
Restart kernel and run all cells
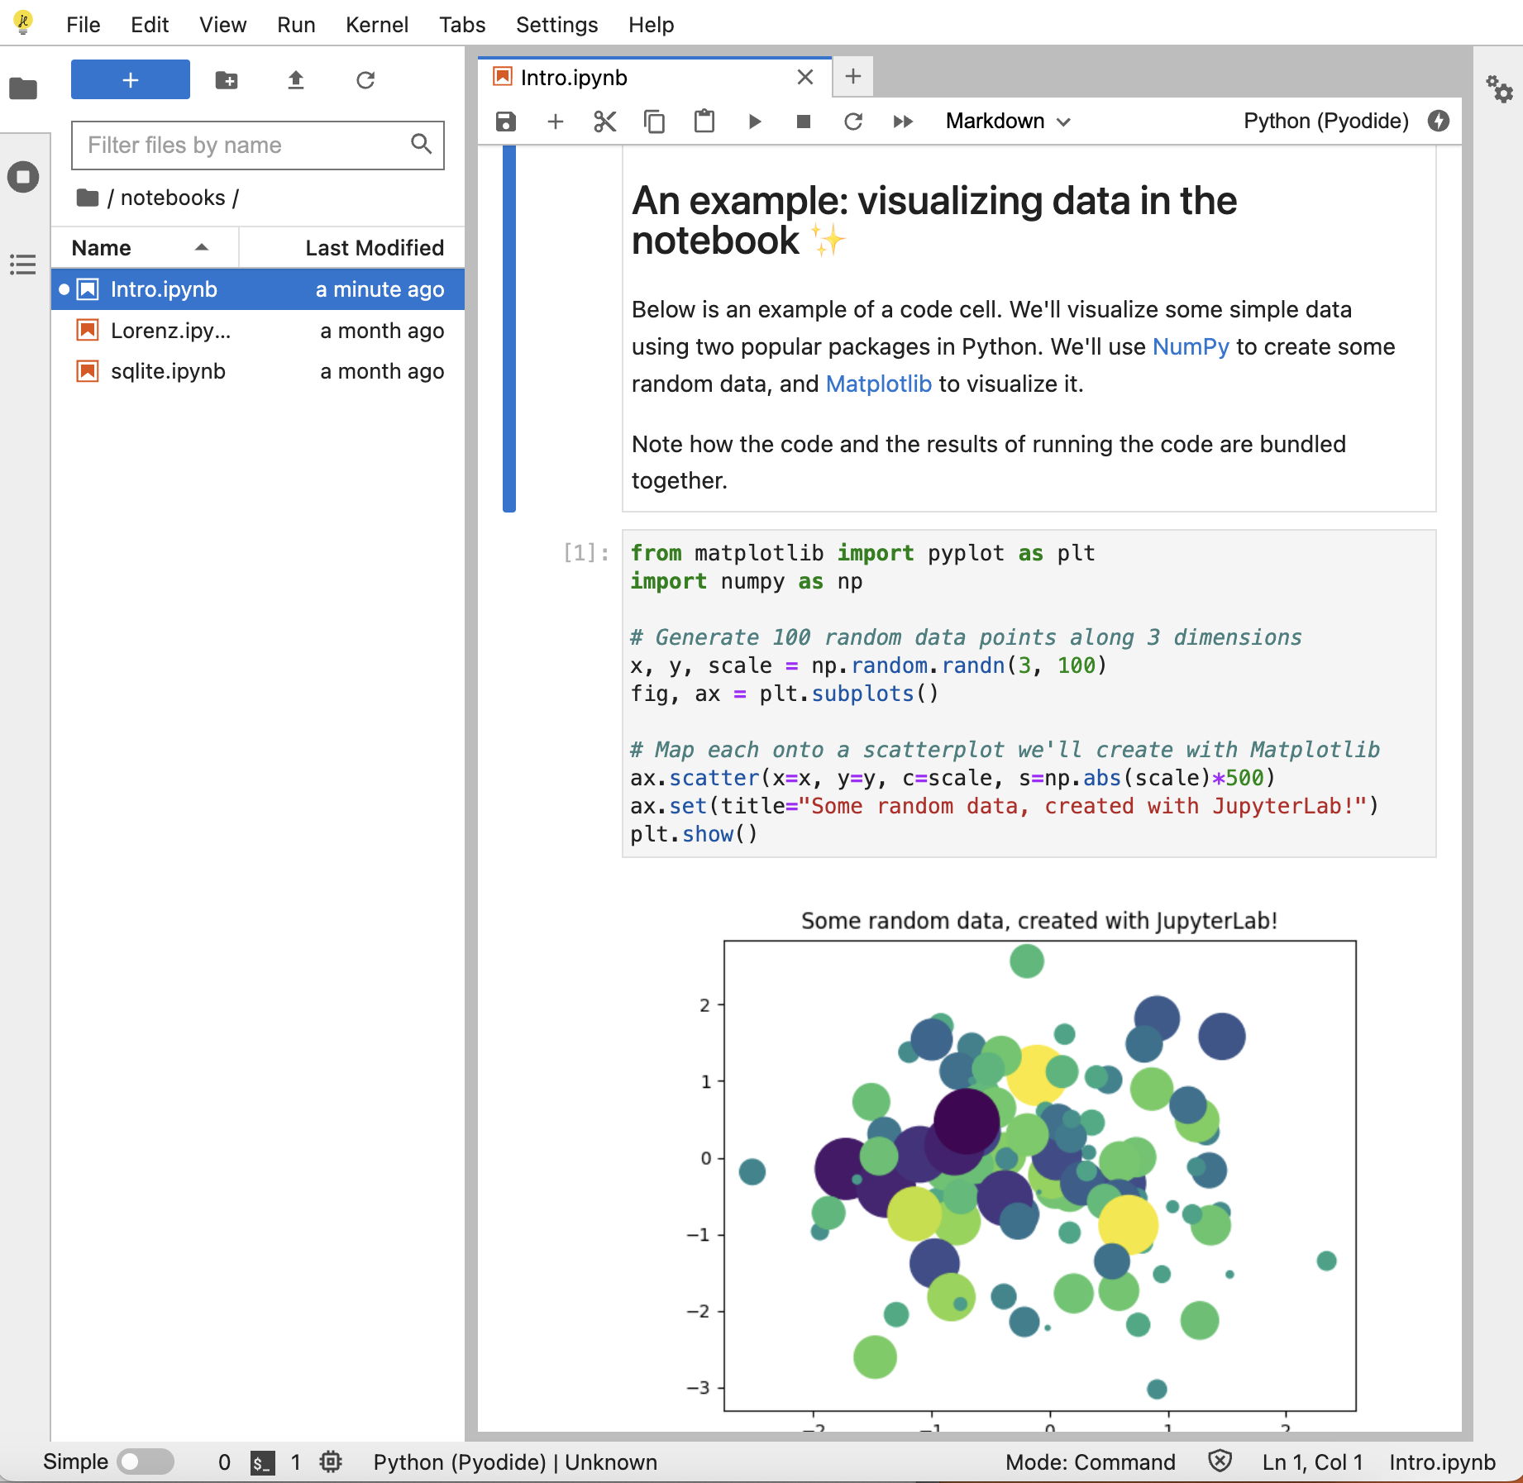click(903, 122)
